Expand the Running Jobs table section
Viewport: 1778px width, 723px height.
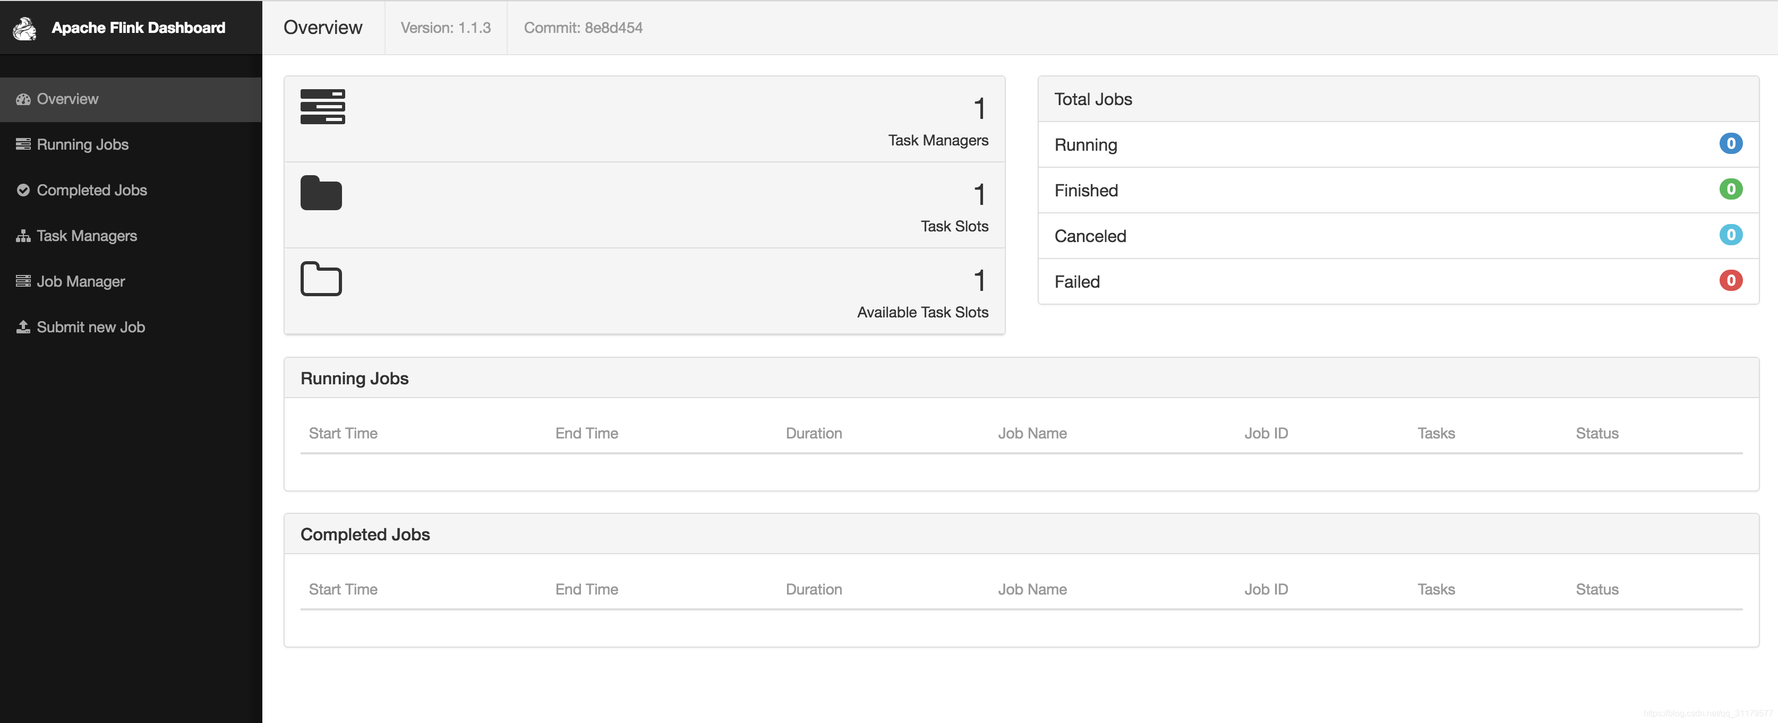click(x=354, y=376)
